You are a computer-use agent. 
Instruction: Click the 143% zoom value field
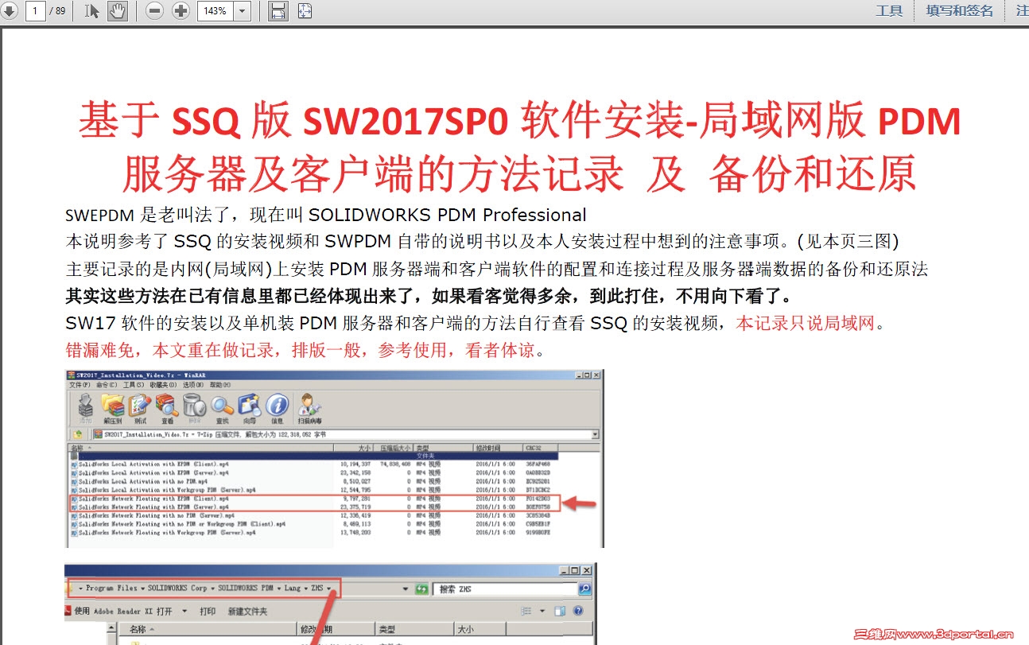(216, 11)
